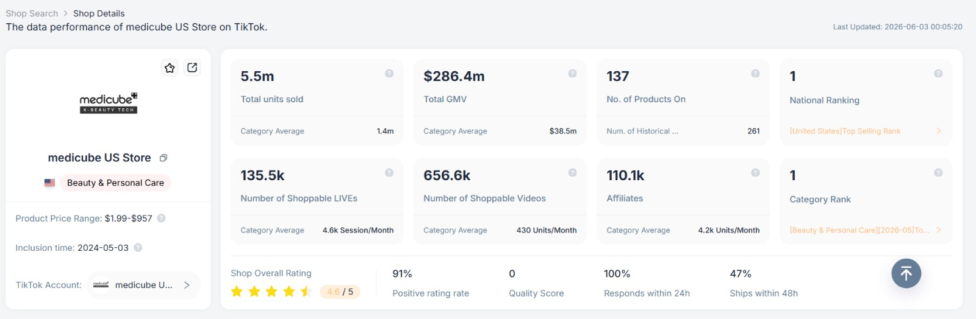Show help for Product Price Range
The image size is (976, 319).
tap(161, 218)
